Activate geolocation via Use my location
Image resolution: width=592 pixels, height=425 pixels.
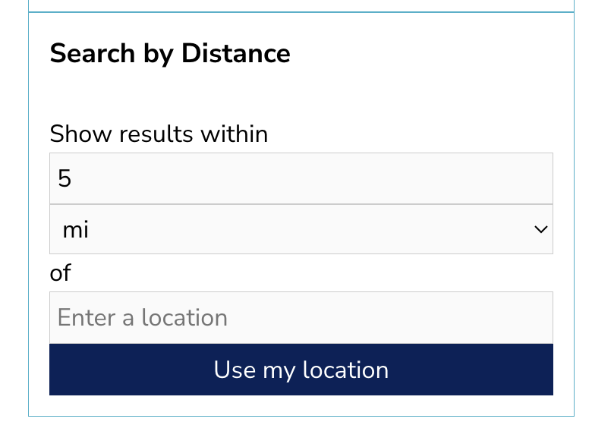[301, 370]
